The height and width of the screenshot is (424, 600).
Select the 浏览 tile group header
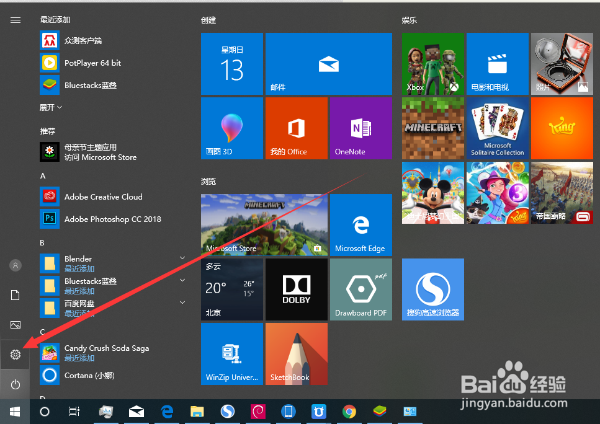point(208,181)
